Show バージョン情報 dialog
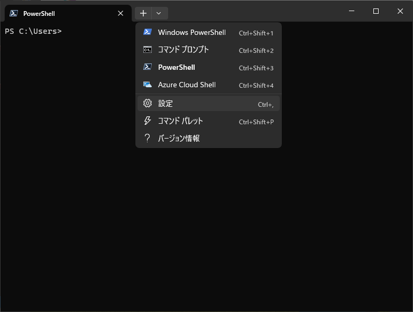This screenshot has height=312, width=413. pos(208,138)
